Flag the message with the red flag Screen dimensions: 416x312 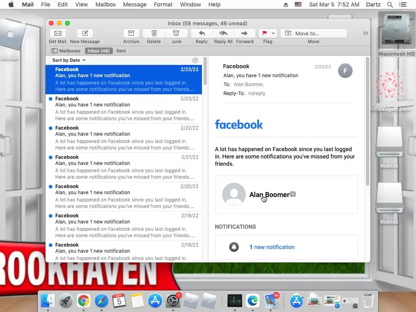tap(264, 33)
